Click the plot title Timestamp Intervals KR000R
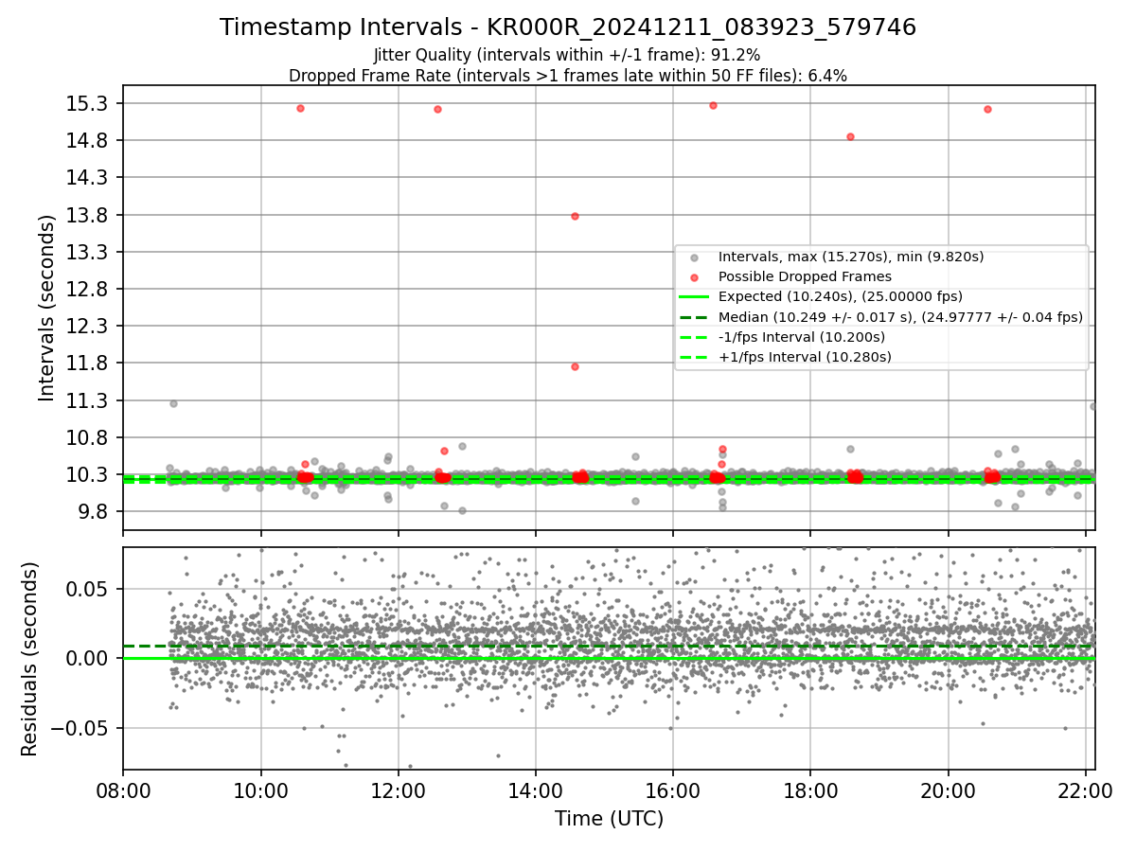The image size is (1136, 852). tap(568, 27)
